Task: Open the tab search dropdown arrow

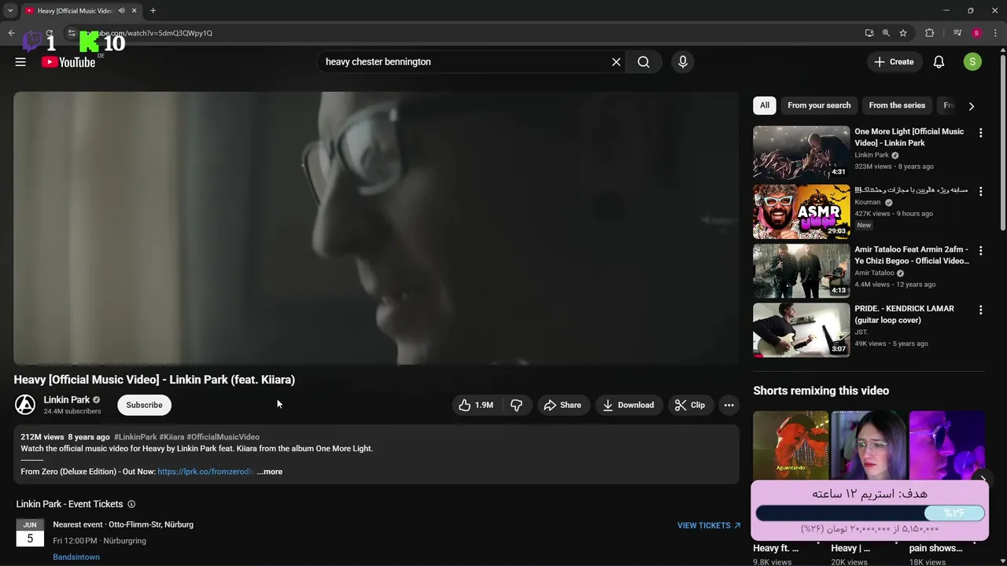Action: (10, 11)
